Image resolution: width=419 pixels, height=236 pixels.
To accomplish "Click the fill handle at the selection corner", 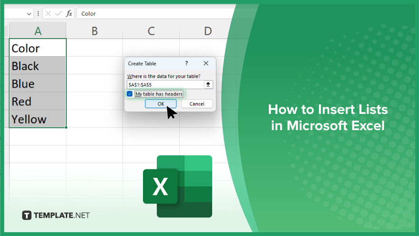I will click(x=66, y=127).
